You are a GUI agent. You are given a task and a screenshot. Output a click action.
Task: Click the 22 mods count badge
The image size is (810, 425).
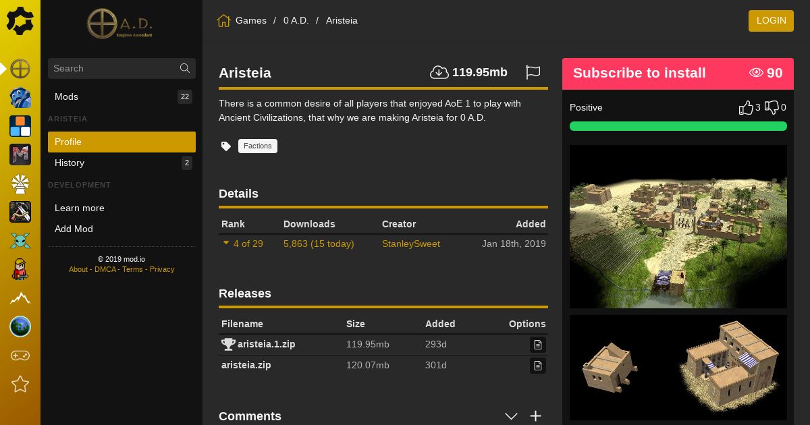[x=185, y=96]
